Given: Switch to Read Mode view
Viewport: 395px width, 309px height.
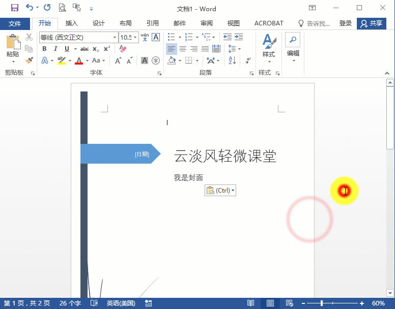Looking at the screenshot, I should point(250,303).
